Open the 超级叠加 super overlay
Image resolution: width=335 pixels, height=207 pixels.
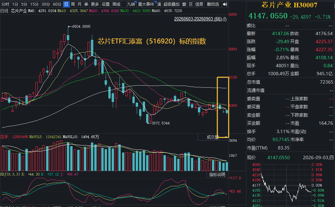pyautogui.click(x=172, y=4)
